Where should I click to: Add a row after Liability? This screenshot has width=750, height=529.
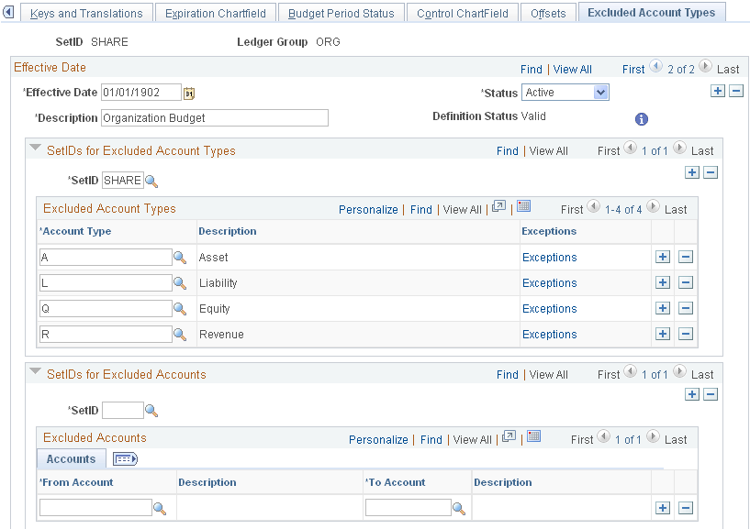click(x=663, y=283)
